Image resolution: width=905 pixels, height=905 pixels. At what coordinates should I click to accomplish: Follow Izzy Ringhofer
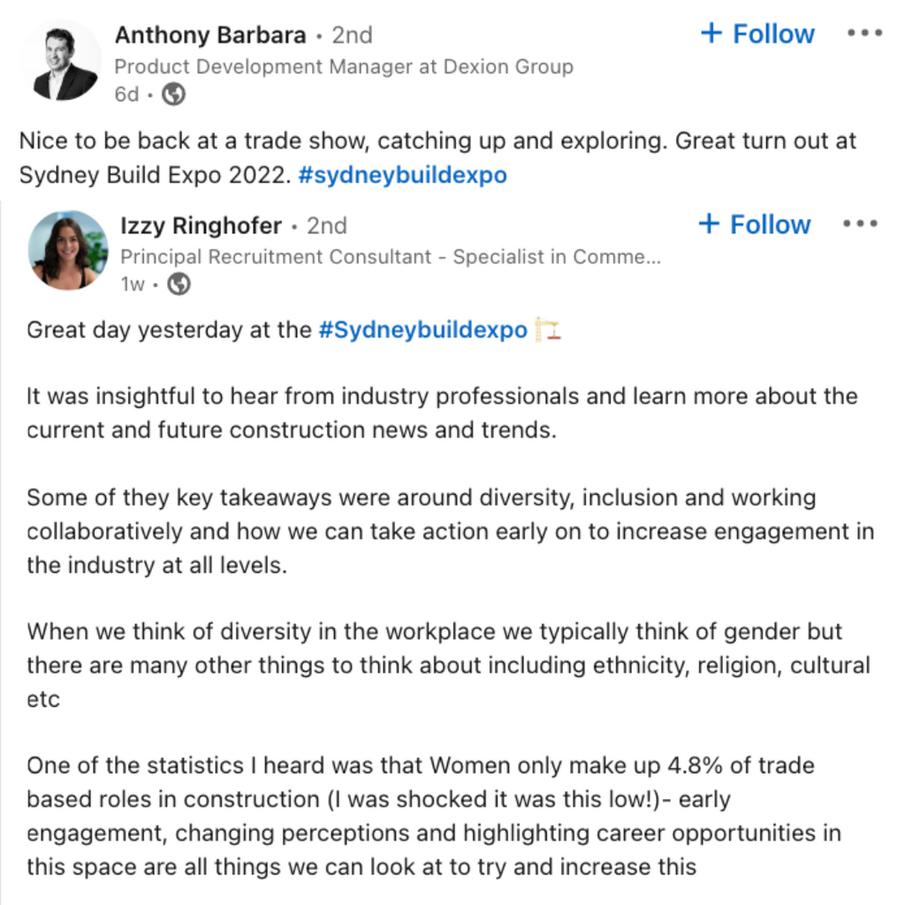pyautogui.click(x=755, y=224)
